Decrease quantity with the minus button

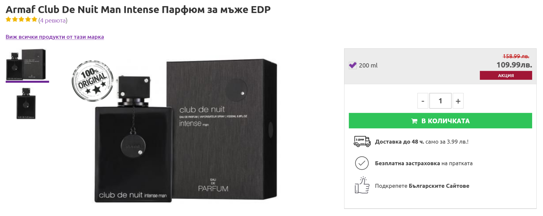pyautogui.click(x=423, y=101)
